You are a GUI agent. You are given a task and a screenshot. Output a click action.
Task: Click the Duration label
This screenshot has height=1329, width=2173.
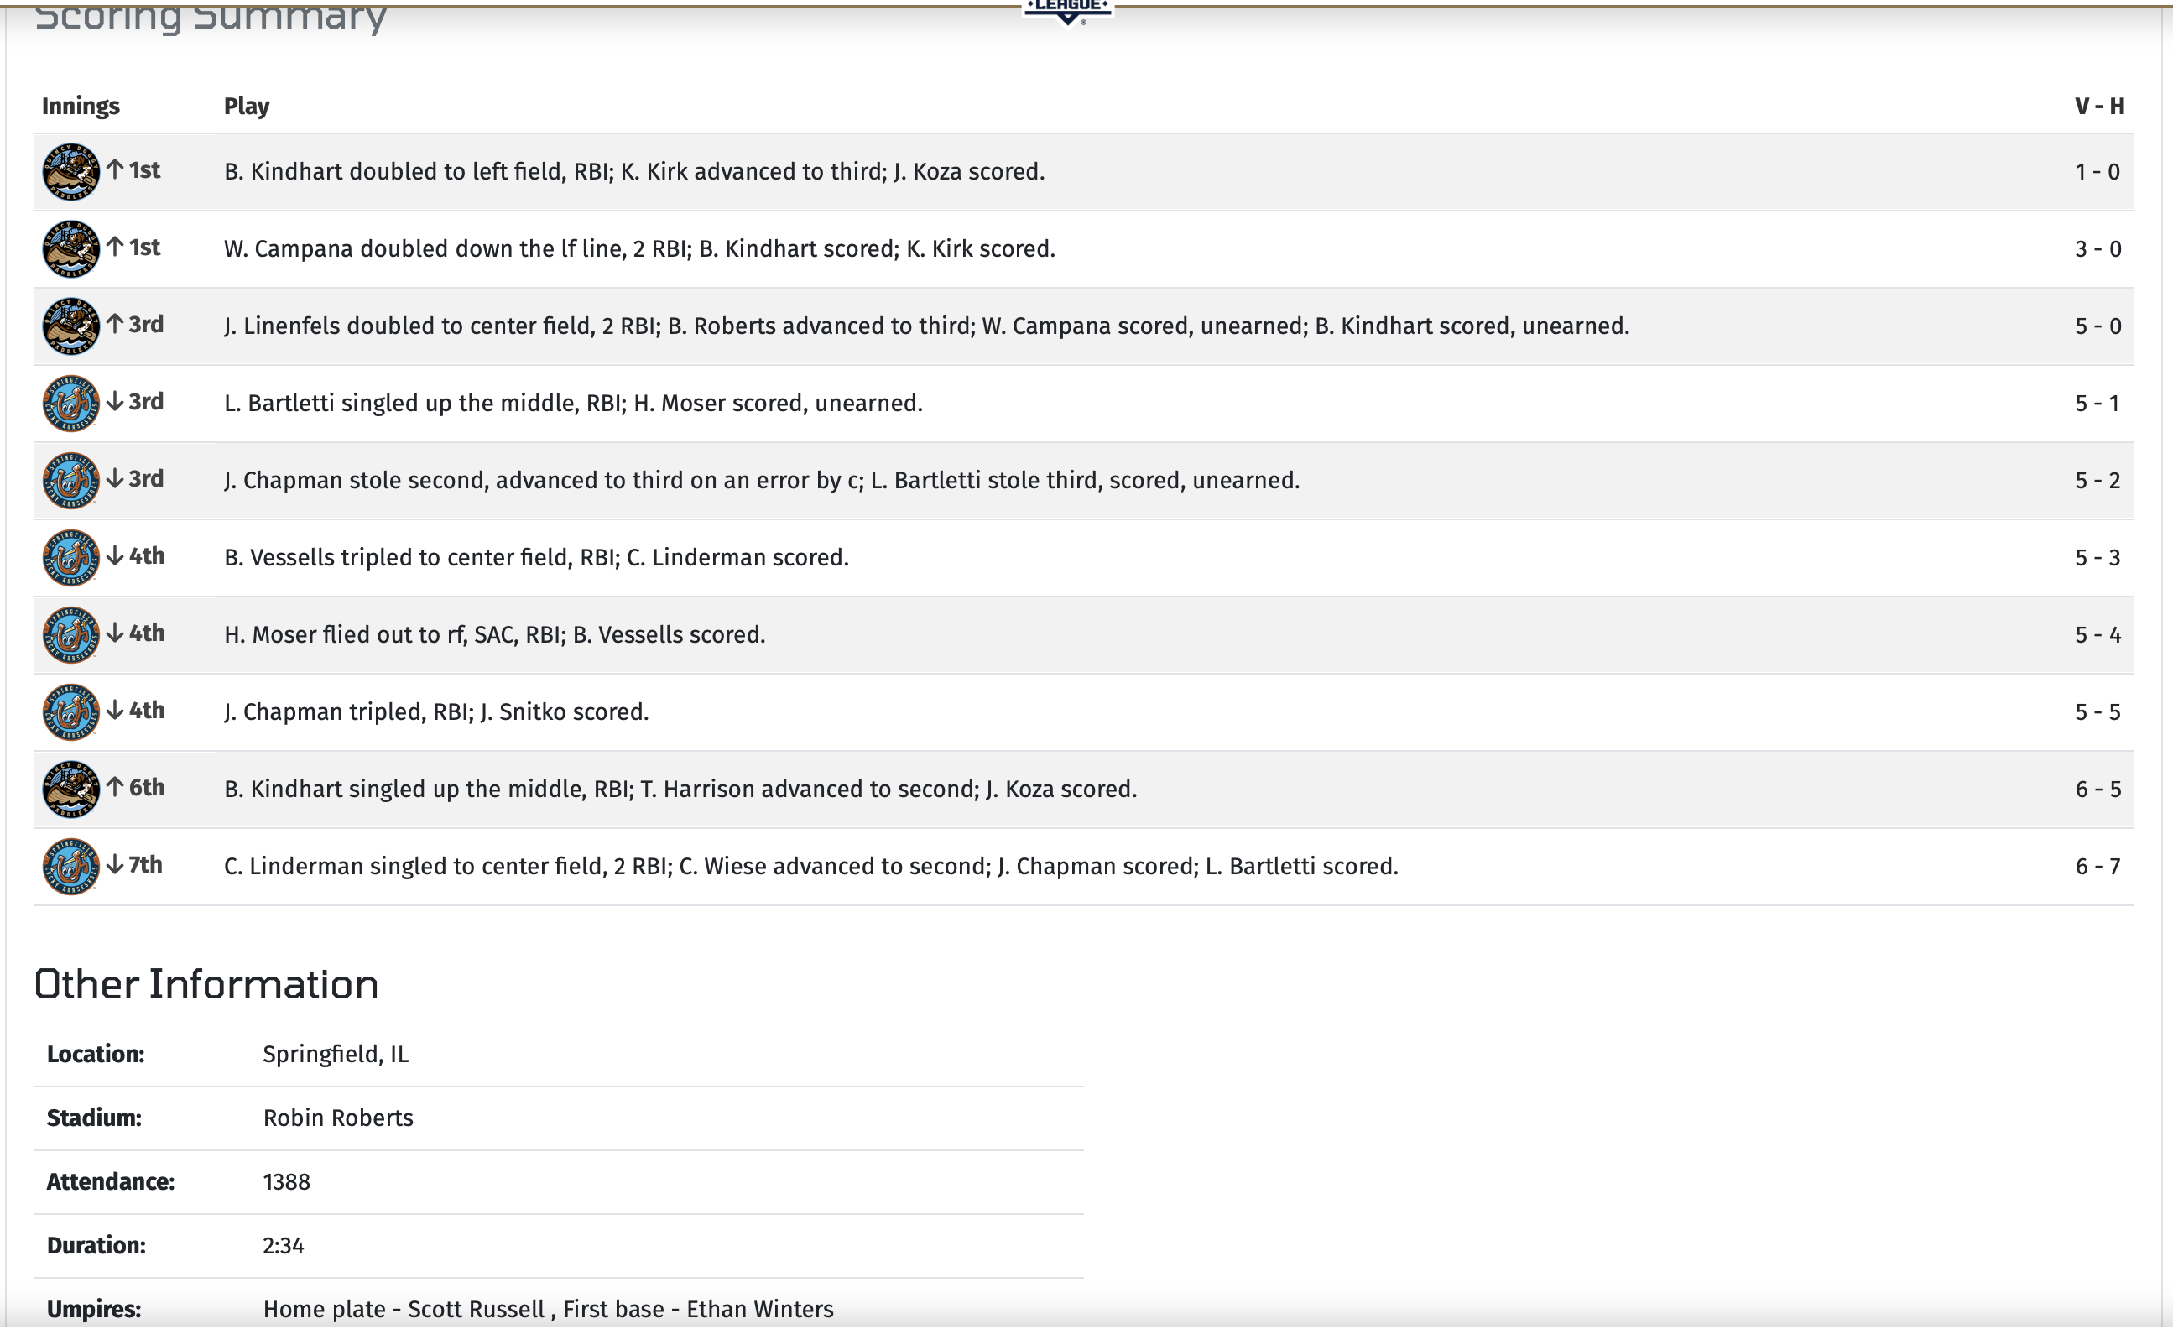click(x=96, y=1246)
